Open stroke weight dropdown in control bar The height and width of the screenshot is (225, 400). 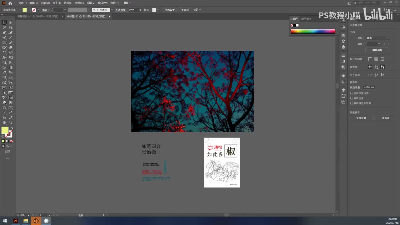pos(65,10)
